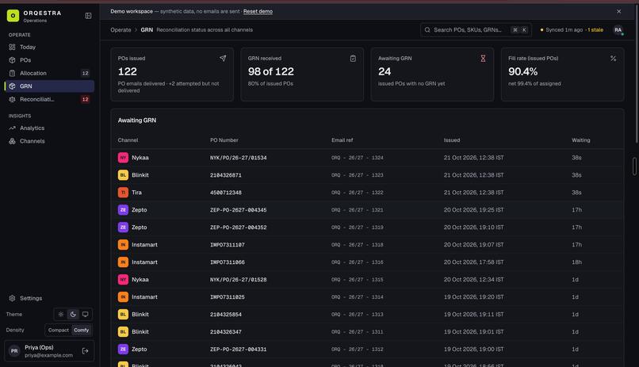Switch to dark theme moon icon
Screen dimensions: 639x367
[73, 314]
